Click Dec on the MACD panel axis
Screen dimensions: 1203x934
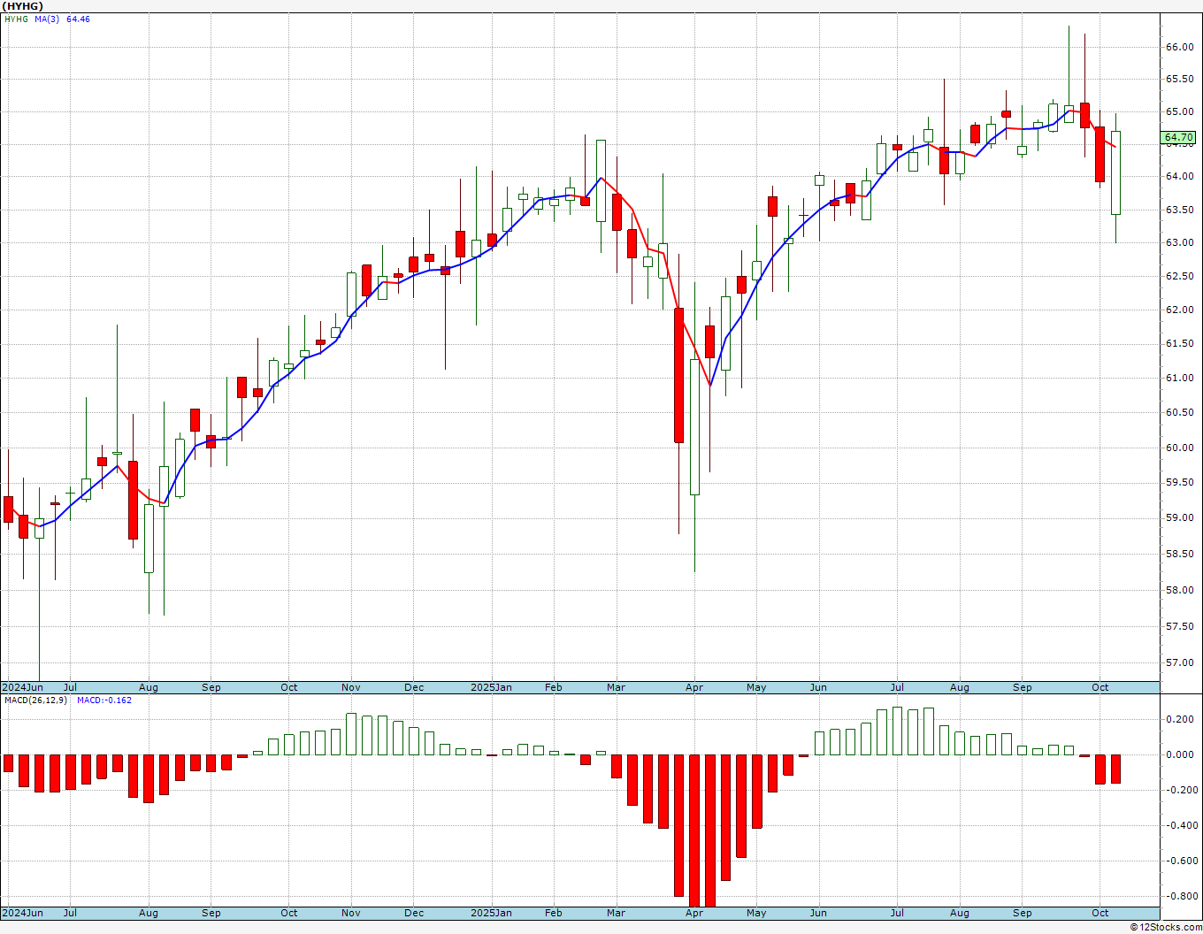(x=414, y=913)
